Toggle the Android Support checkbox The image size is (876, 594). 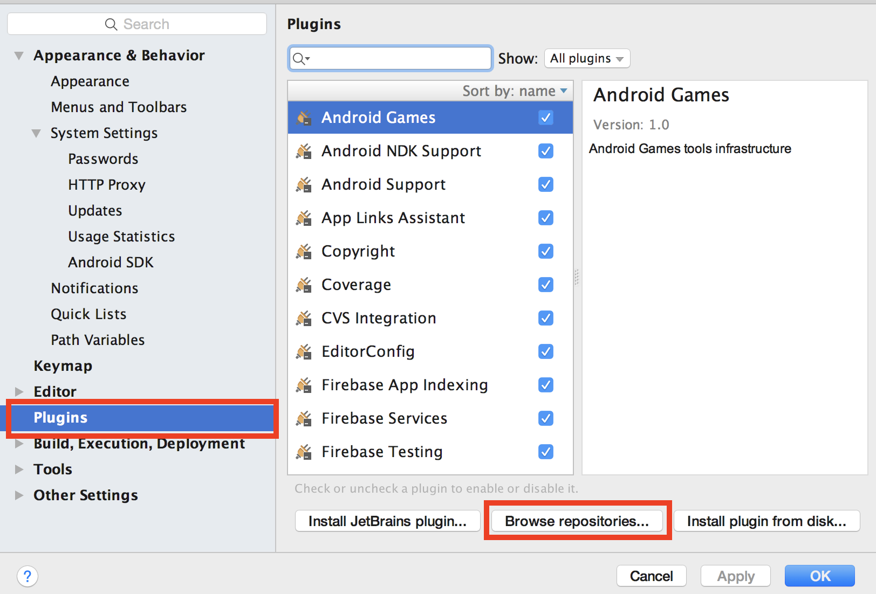click(546, 184)
